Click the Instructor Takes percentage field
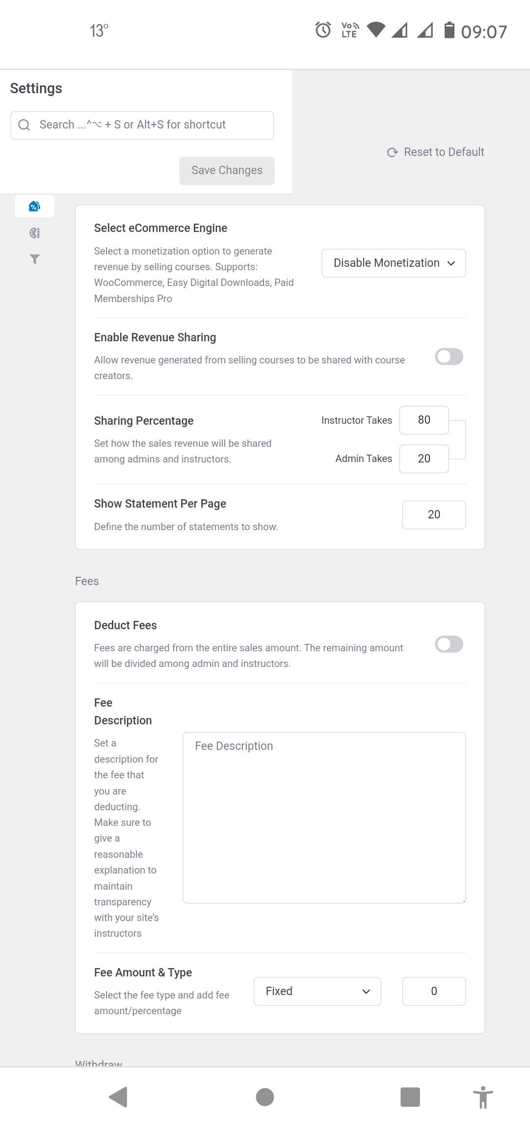The image size is (530, 1128). point(424,420)
